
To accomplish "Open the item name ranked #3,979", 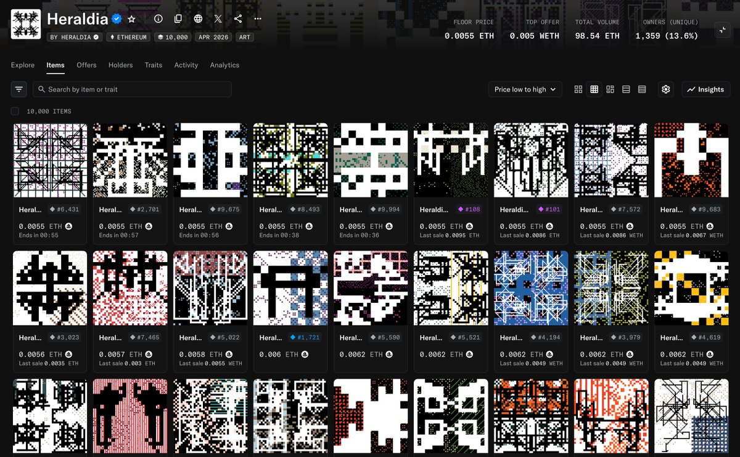I will click(591, 338).
